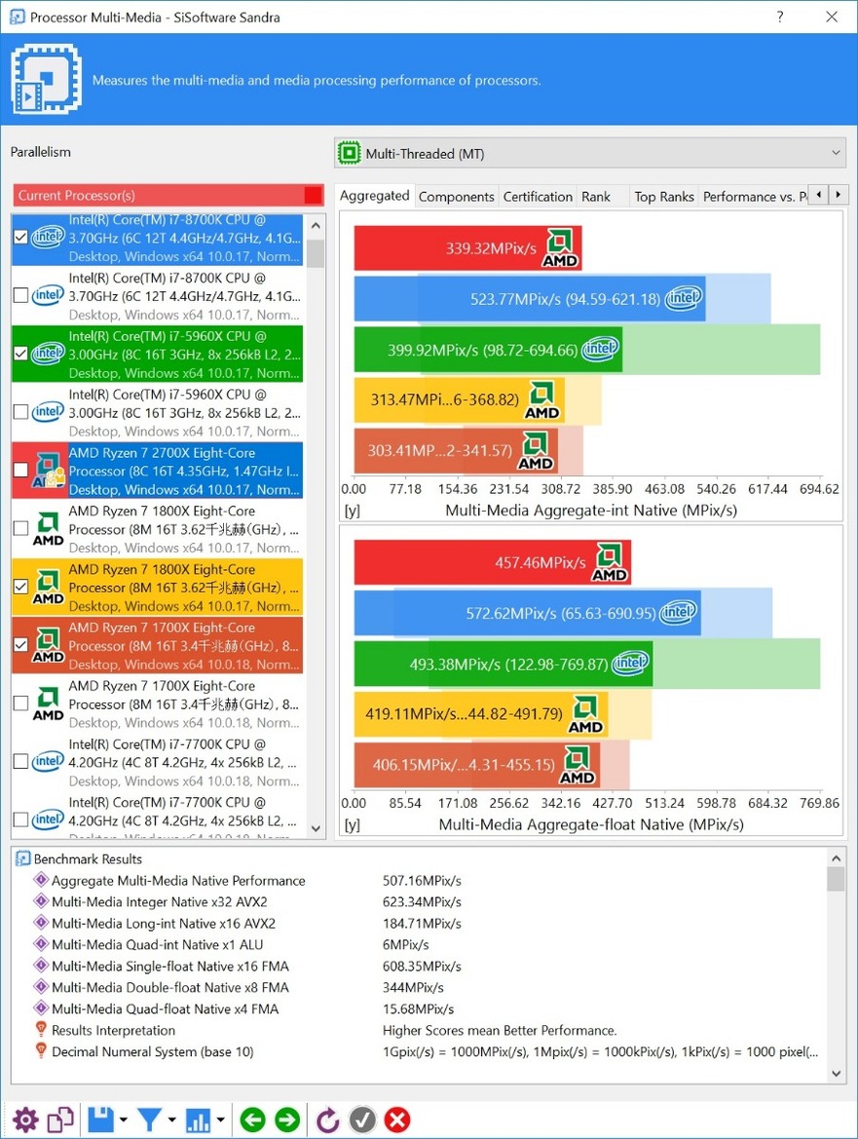Click the AMD logo on the orange Ryzen 1700X row
Image resolution: width=858 pixels, height=1139 pixels.
pyautogui.click(x=48, y=645)
